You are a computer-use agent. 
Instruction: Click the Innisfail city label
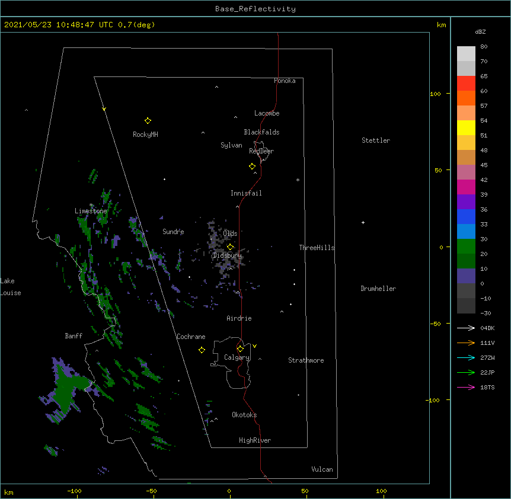(246, 193)
